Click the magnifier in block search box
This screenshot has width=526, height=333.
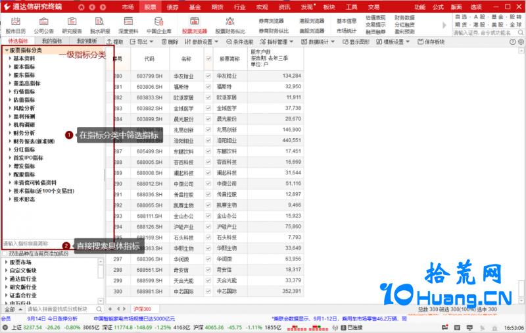(x=99, y=309)
